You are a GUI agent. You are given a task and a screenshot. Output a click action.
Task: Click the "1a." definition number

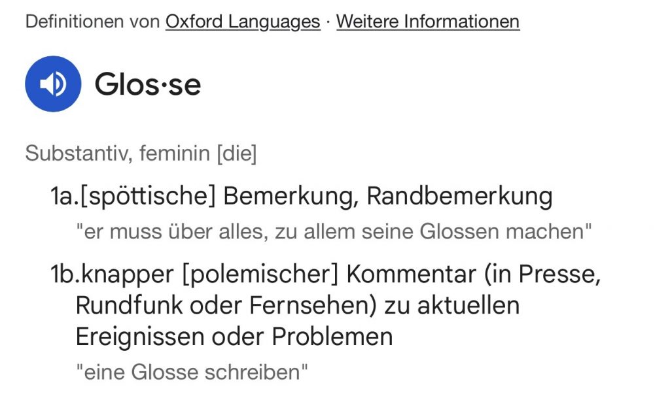[x=65, y=196]
